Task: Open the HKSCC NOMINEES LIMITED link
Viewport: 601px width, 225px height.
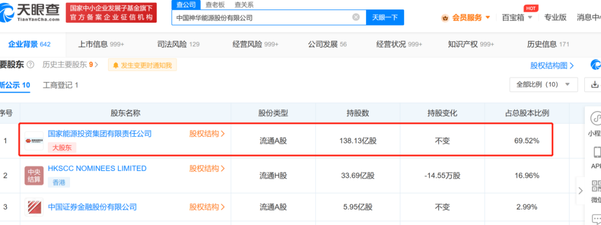Action: point(97,168)
